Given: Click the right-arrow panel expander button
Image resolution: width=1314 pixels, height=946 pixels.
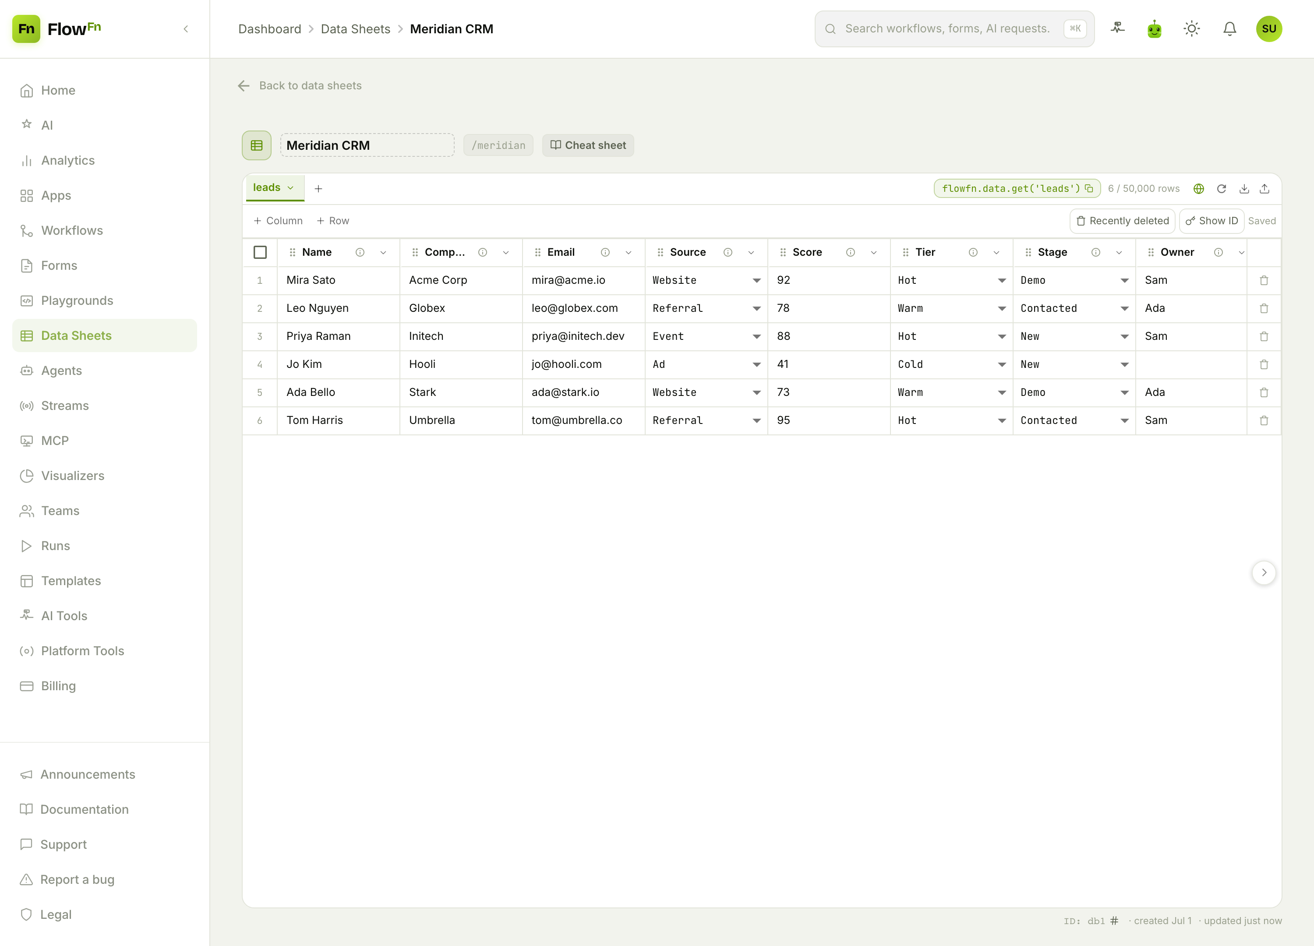Looking at the screenshot, I should pyautogui.click(x=1264, y=572).
